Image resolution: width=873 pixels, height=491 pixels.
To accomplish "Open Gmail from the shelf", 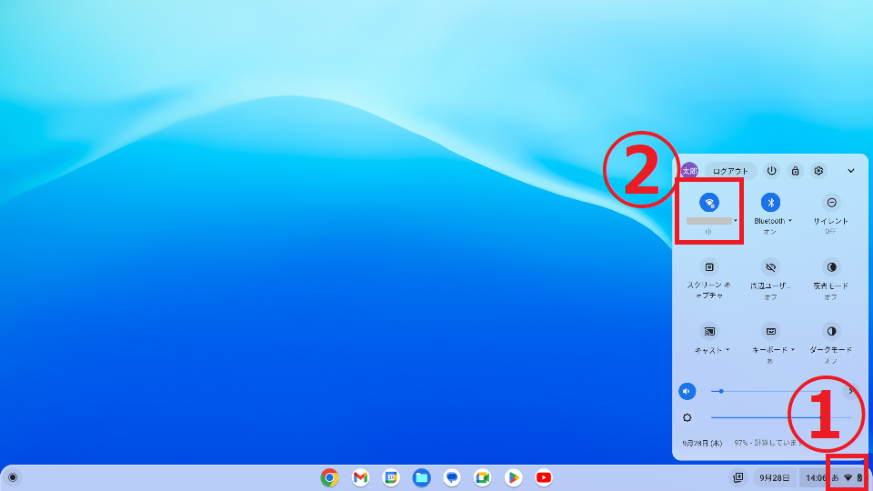I will click(x=360, y=477).
